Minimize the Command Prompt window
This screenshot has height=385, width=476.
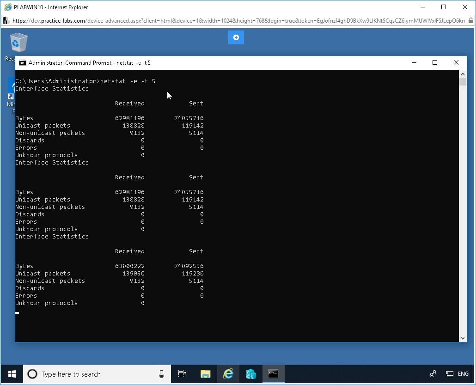pyautogui.click(x=414, y=62)
